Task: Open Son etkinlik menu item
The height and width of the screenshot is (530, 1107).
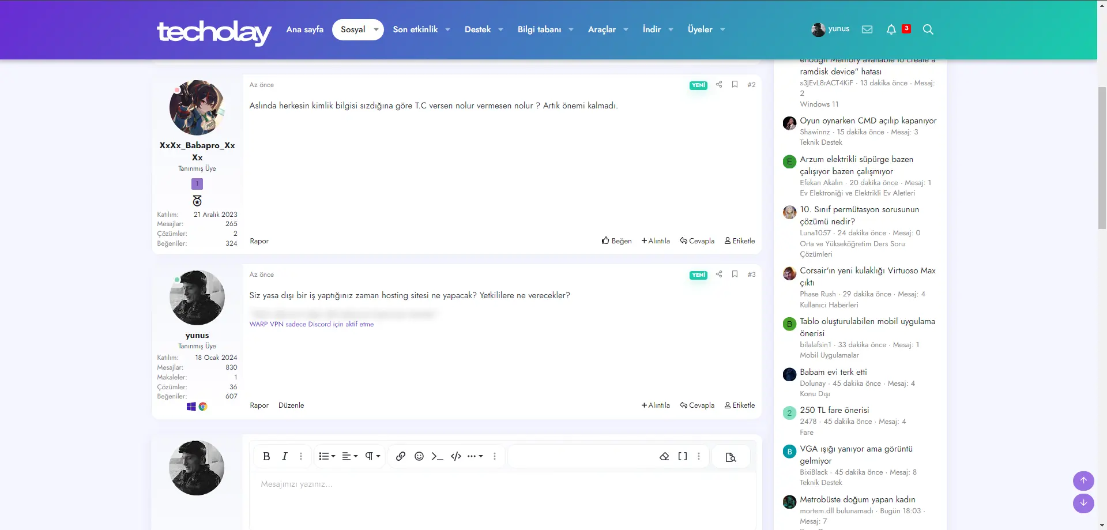Action: pyautogui.click(x=415, y=29)
